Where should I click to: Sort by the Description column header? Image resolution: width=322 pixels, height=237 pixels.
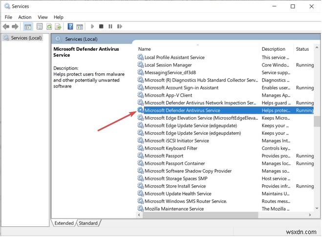pyautogui.click(x=274, y=49)
